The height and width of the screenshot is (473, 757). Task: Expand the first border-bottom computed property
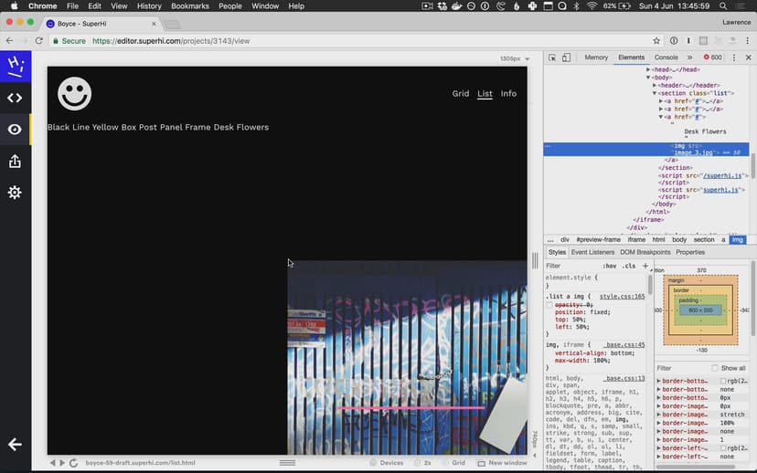tap(659, 380)
